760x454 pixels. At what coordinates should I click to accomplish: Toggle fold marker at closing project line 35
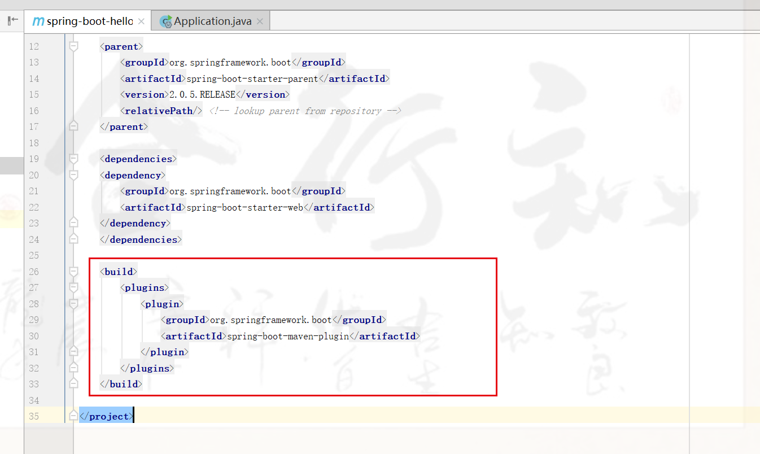coord(73,416)
